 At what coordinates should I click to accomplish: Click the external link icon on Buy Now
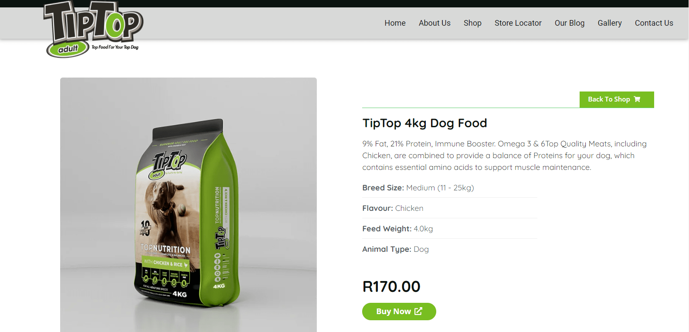click(418, 311)
